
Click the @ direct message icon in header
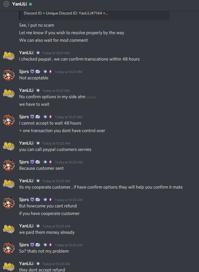tap(6, 4)
